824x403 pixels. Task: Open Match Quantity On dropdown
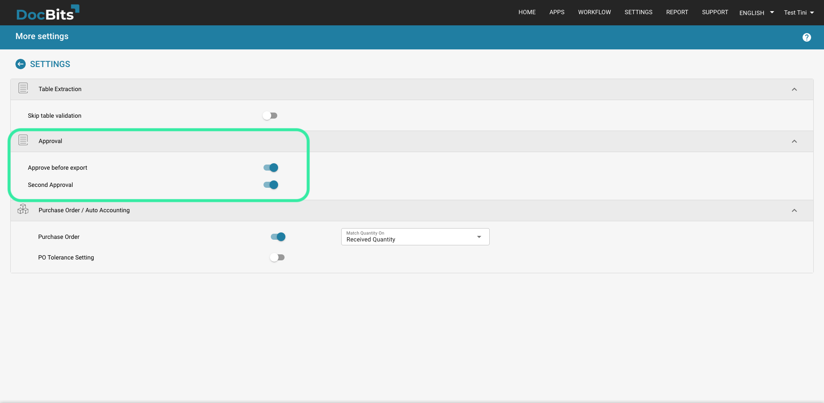415,237
